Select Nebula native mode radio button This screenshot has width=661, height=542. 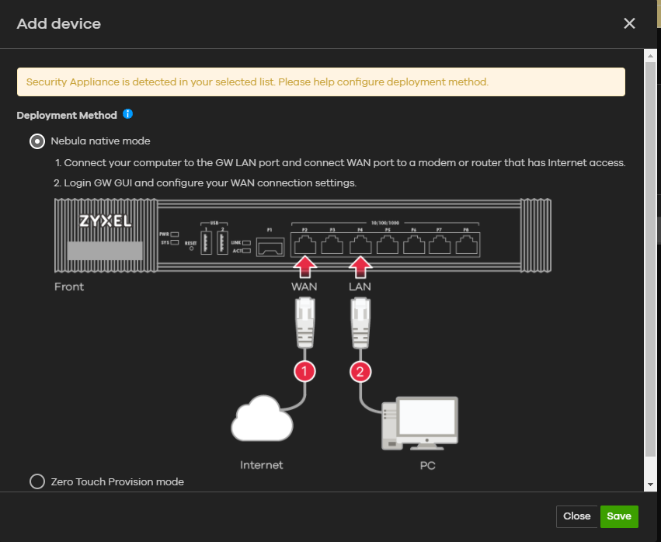tap(37, 141)
